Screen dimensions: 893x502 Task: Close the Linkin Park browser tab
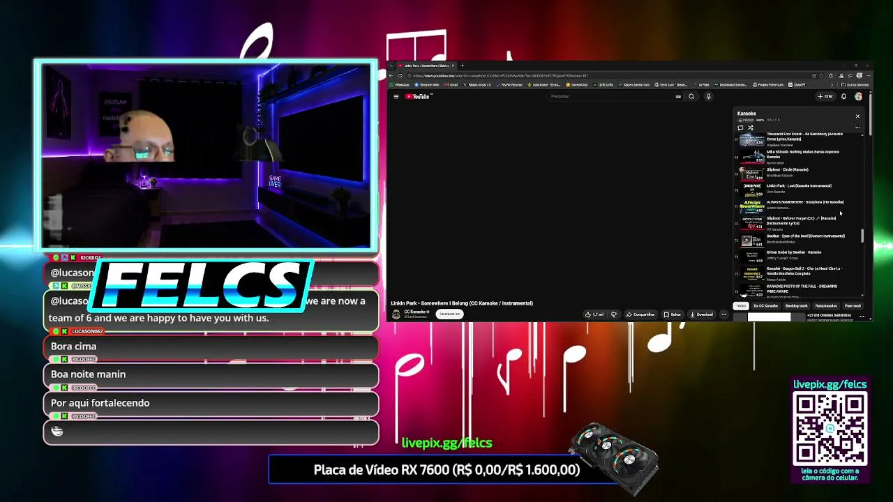(x=453, y=66)
